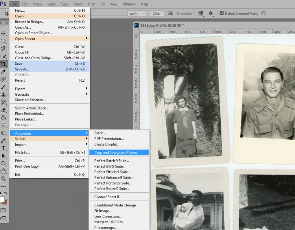Screen dimensions: 295x230
Task: Open the Edit Toolbar three-dots button
Action: [3, 186]
